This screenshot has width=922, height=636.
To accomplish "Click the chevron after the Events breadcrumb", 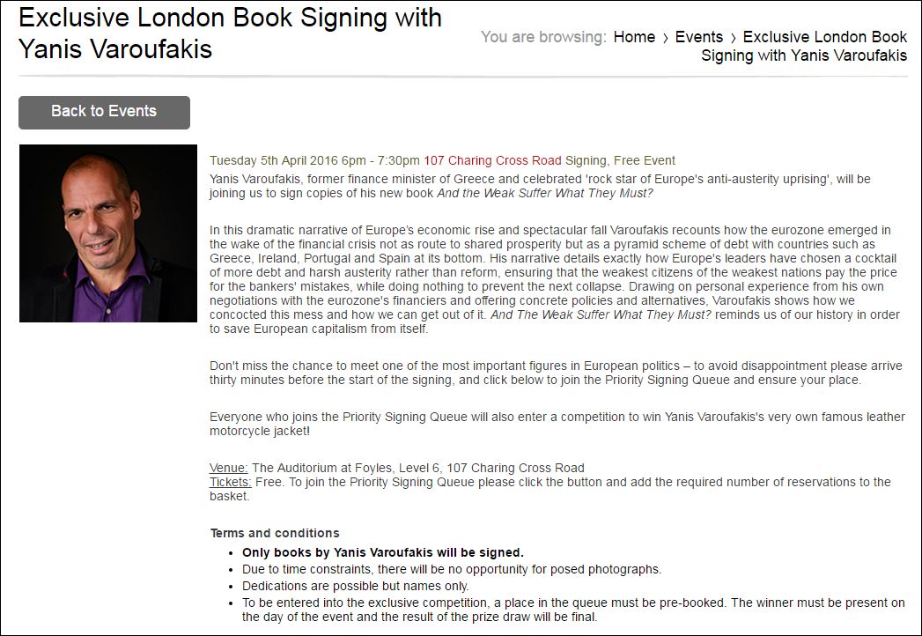I will click(734, 38).
